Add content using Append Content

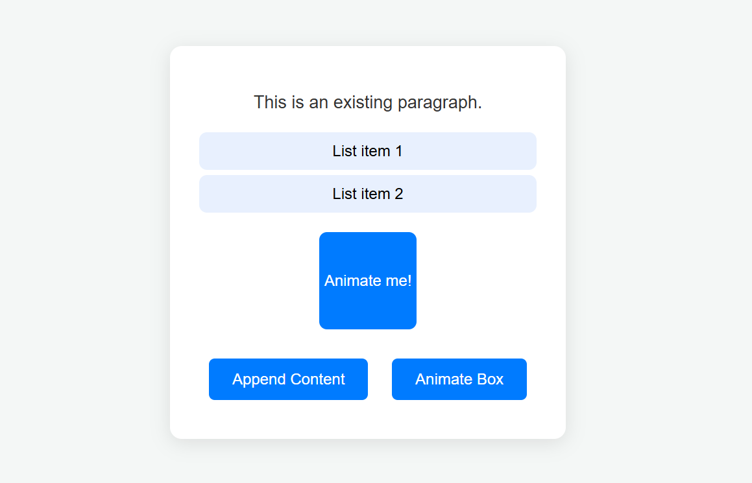pyautogui.click(x=288, y=379)
